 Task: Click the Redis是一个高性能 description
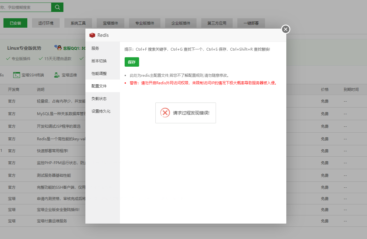(61, 139)
